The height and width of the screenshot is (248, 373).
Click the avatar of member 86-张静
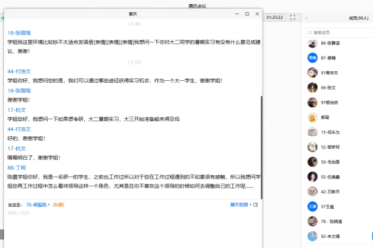point(312,43)
